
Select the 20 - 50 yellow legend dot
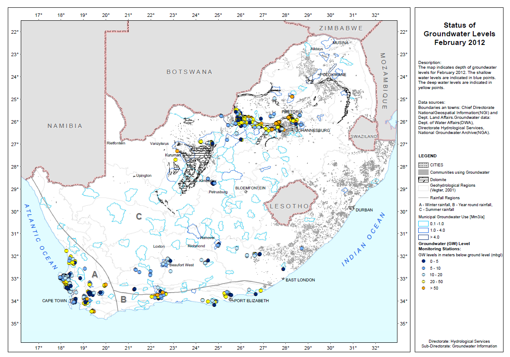pyautogui.click(x=423, y=282)
